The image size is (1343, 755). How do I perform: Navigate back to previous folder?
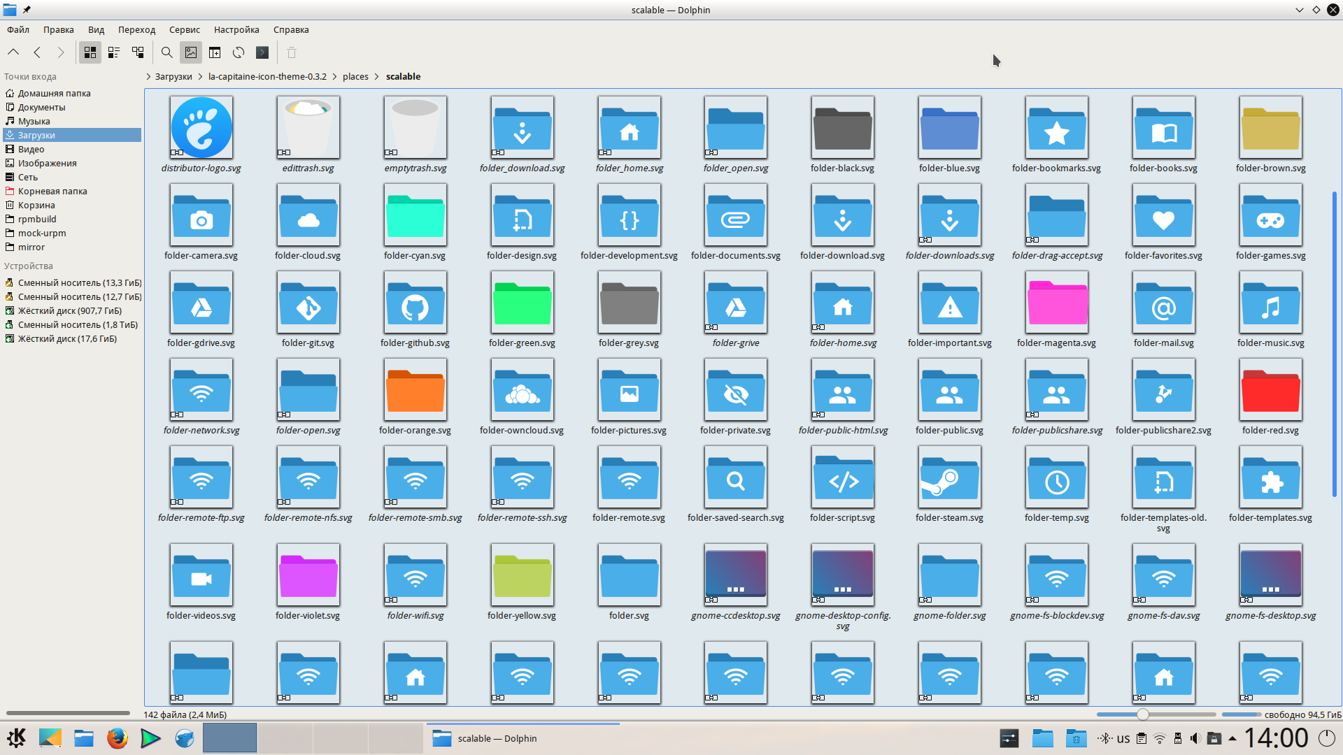tap(37, 52)
